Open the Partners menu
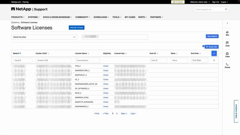 tap(156, 17)
